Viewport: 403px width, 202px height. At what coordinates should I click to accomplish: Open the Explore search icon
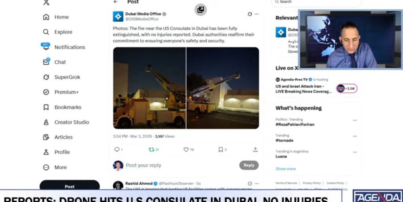point(46,32)
